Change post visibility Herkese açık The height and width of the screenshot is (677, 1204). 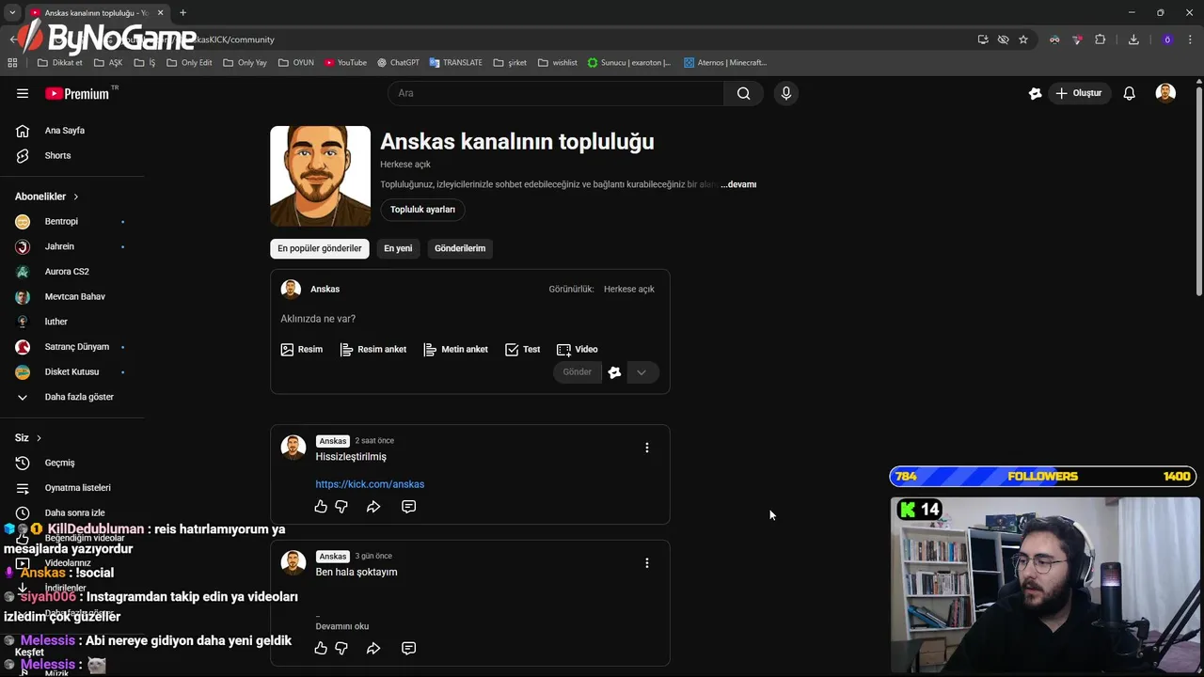tap(628, 289)
